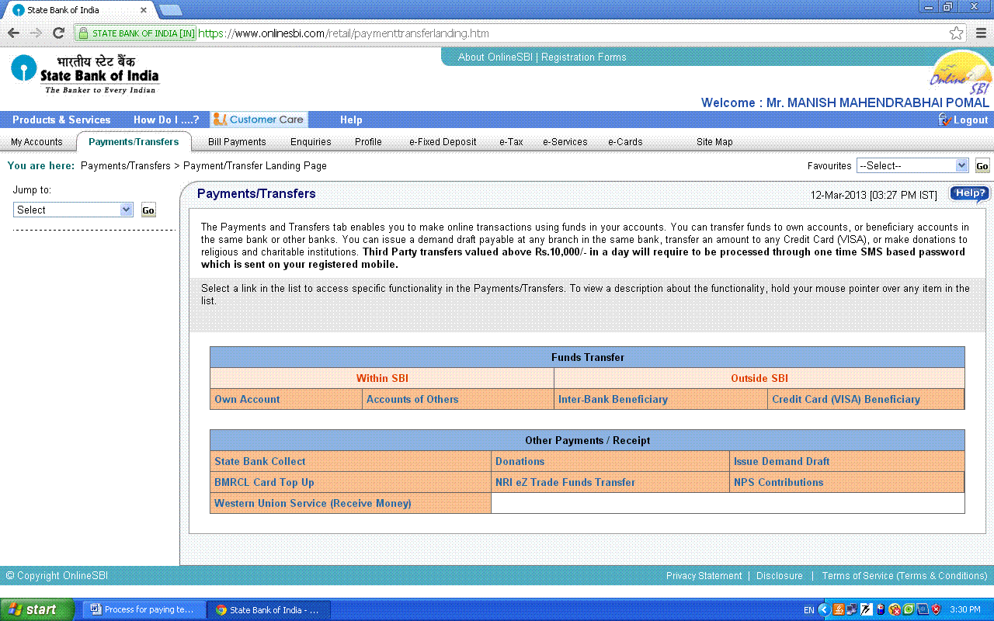Open the Windows start button
Screen dimensions: 994x621
37,609
